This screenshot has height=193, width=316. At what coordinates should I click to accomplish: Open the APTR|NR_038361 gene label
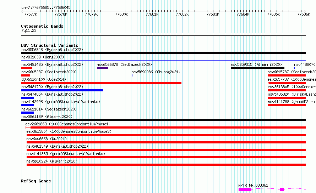tap(253, 185)
